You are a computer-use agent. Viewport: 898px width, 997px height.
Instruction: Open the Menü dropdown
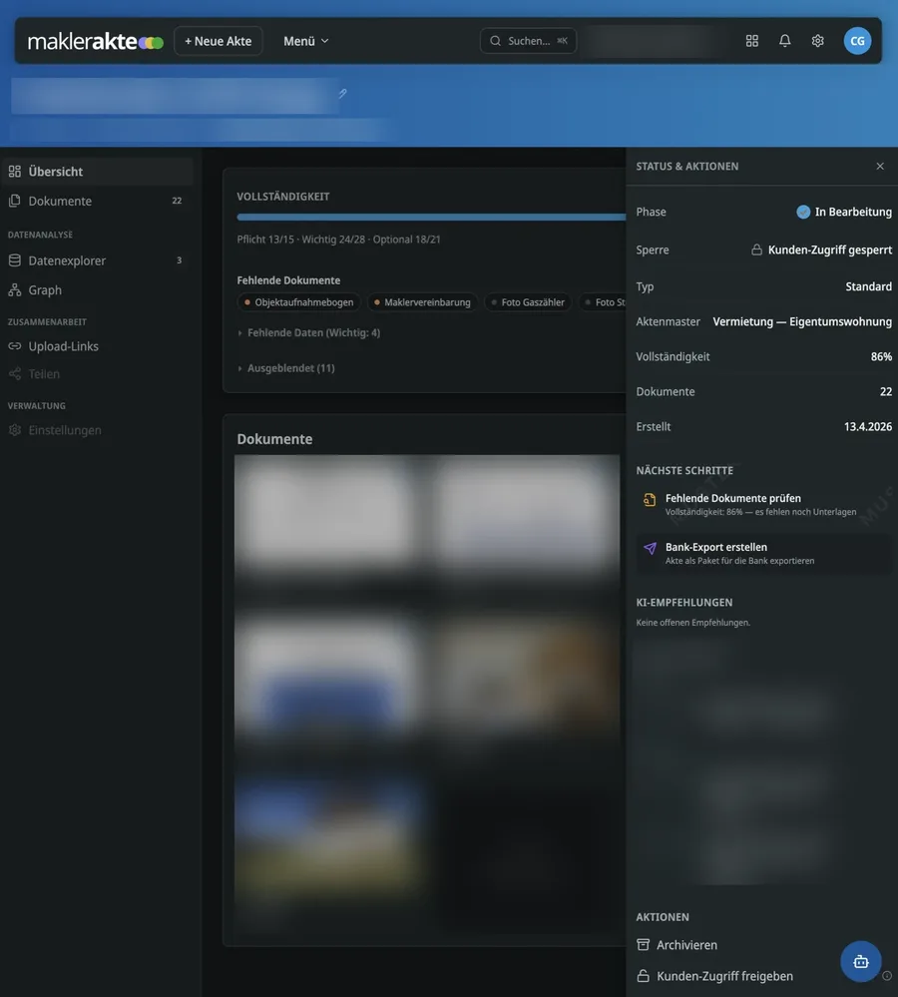pos(305,41)
